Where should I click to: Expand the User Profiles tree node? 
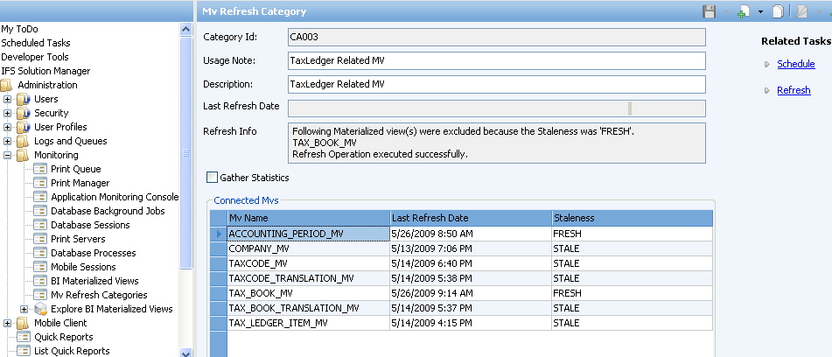(x=7, y=127)
